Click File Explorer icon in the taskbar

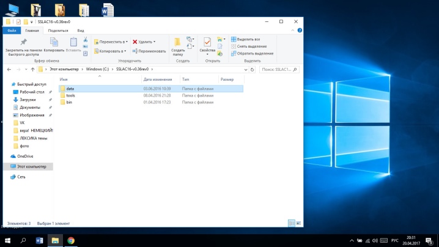55,240
